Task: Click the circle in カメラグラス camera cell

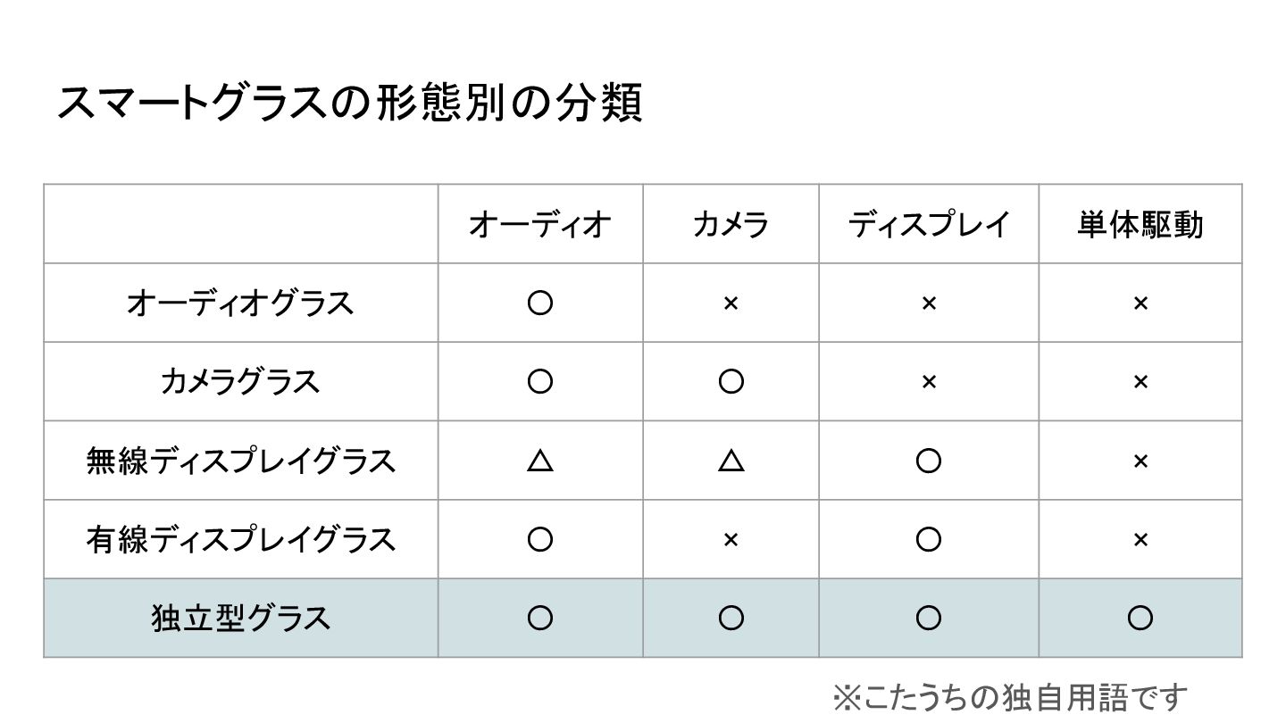Action: click(x=731, y=382)
